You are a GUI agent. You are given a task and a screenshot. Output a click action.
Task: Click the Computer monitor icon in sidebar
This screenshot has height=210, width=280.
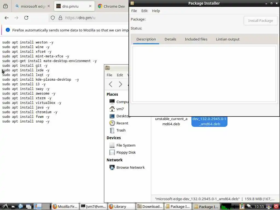(x=112, y=102)
